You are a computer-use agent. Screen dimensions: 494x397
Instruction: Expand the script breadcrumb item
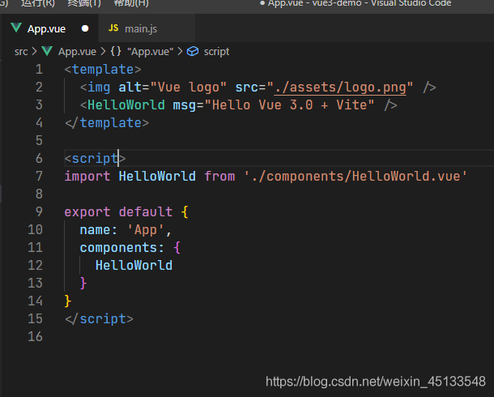click(x=216, y=51)
